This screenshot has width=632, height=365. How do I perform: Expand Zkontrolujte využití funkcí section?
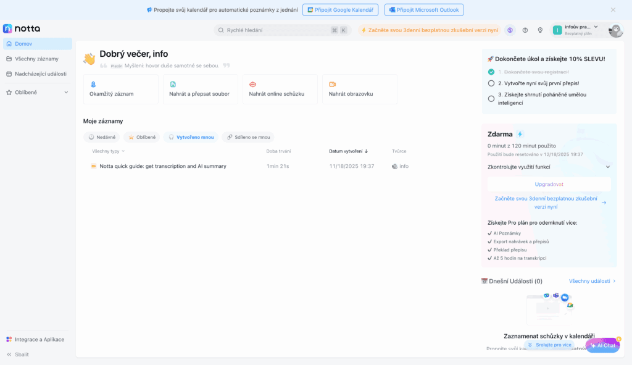click(x=607, y=167)
